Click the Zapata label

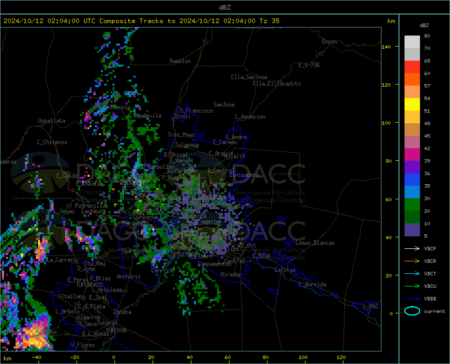point(122,312)
